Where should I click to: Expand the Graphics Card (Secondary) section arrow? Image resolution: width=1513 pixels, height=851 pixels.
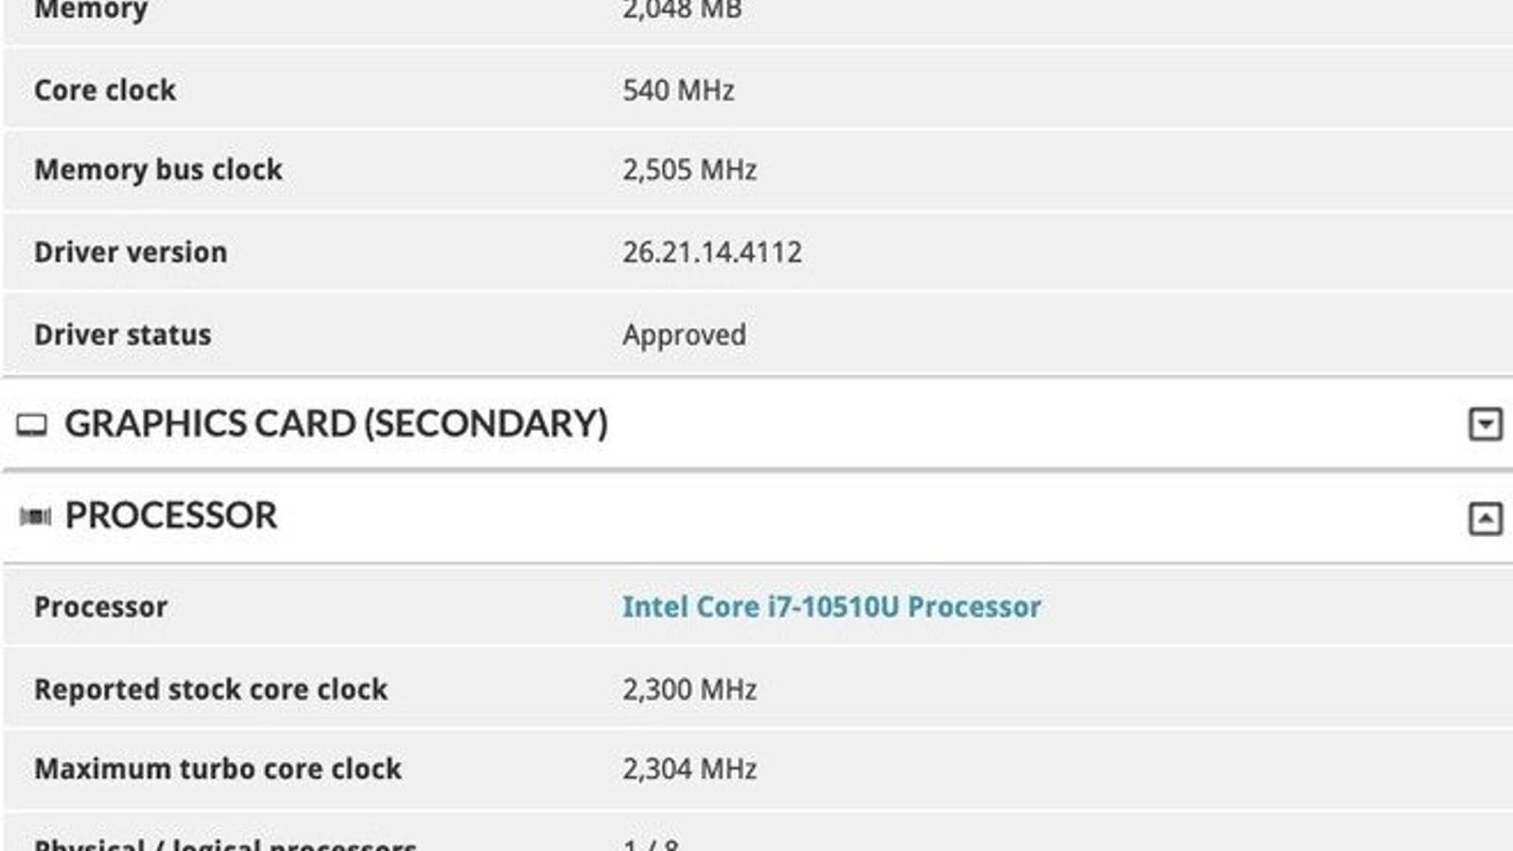(x=1485, y=424)
